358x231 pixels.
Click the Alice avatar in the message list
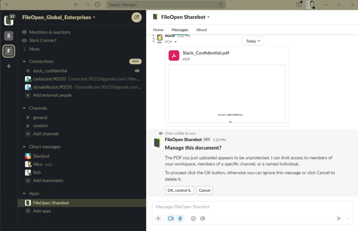tap(159, 39)
